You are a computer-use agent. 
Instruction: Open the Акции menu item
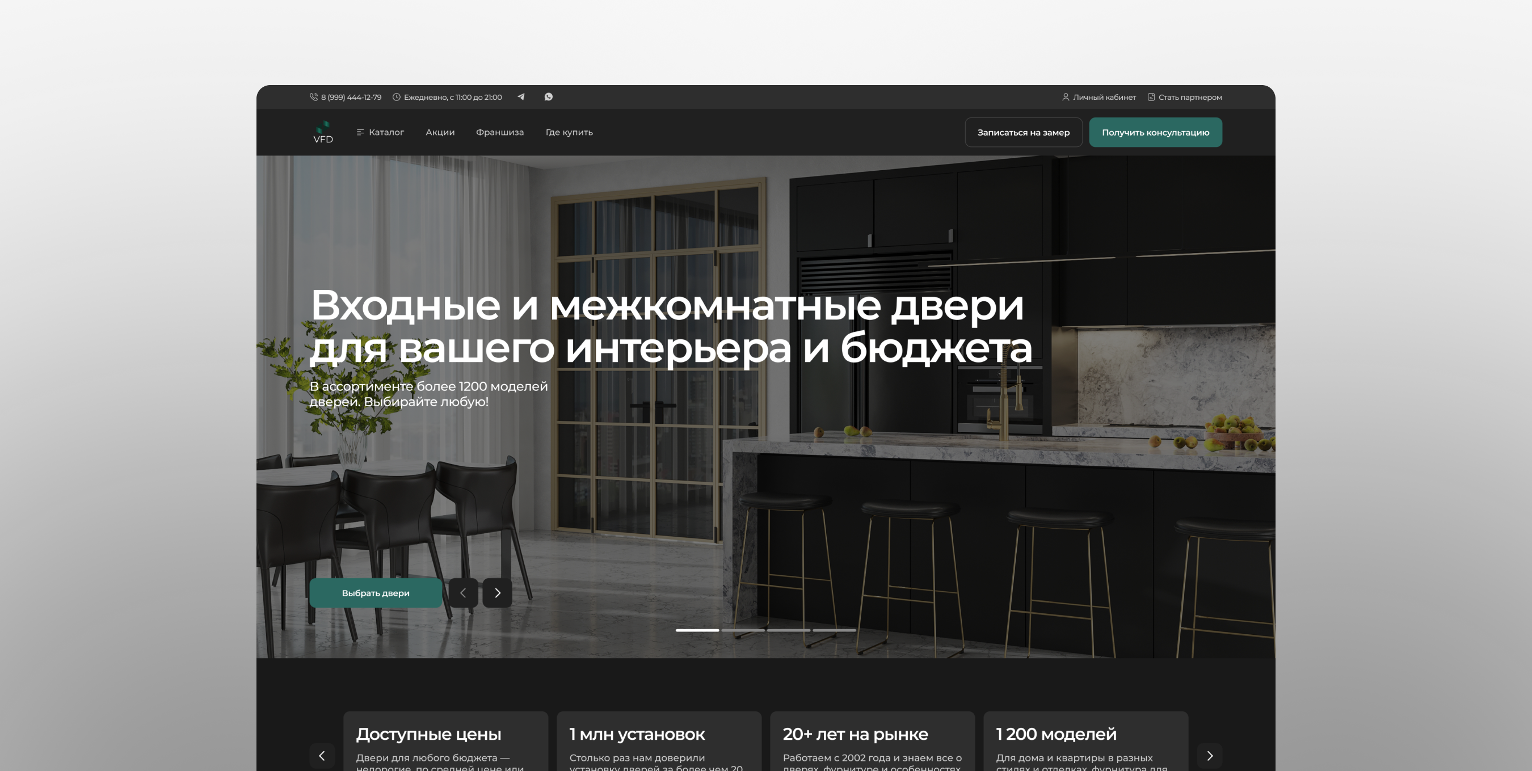click(x=440, y=132)
